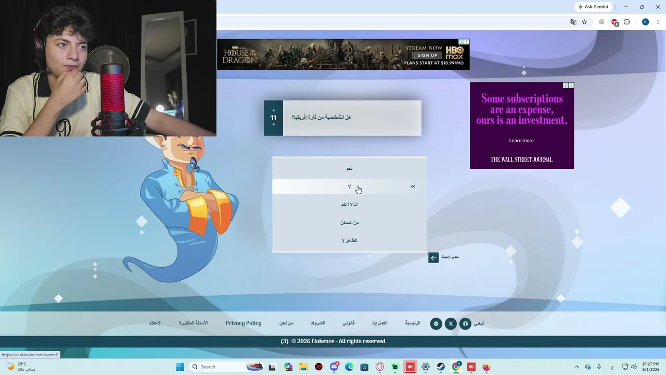666x375 pixels.
Task: Open the «الشروط» footer link
Action: [318, 323]
